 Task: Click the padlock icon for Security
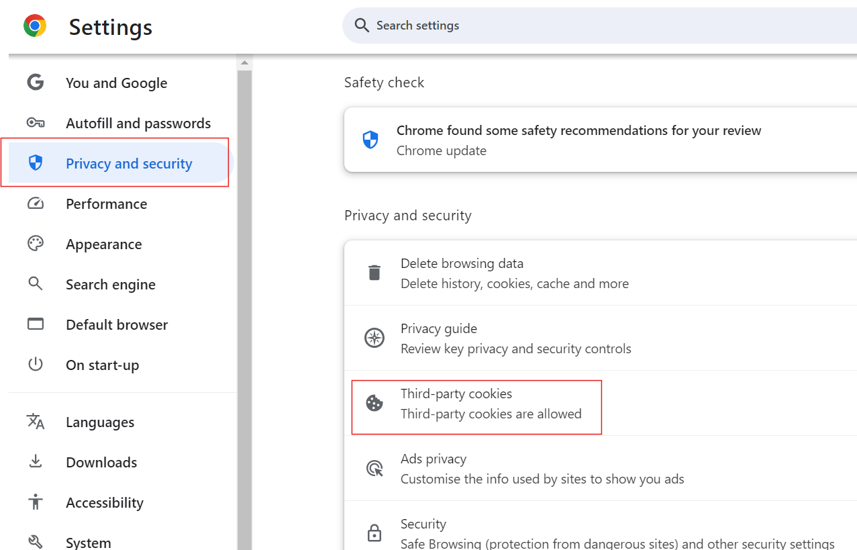tap(374, 533)
